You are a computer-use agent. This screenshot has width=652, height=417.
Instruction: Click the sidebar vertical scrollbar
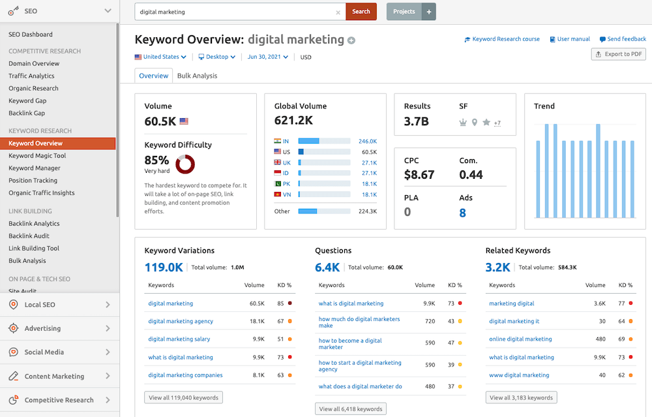[x=117, y=121]
